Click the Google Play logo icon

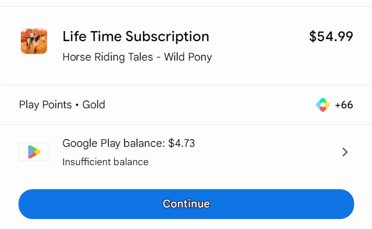tap(34, 152)
